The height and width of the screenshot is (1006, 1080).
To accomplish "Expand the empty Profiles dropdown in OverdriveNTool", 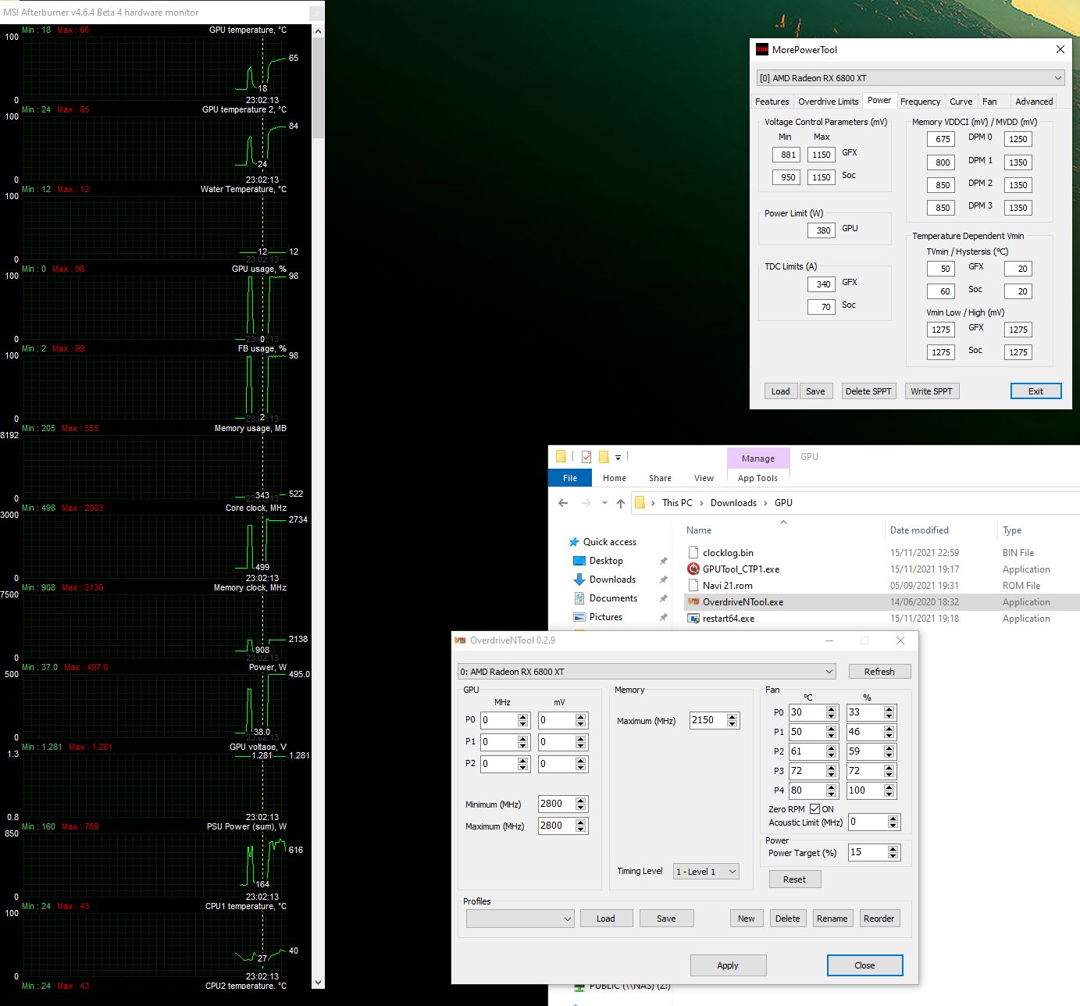I will 519,919.
